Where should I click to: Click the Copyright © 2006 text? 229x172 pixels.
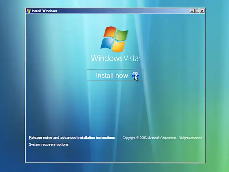pos(135,138)
